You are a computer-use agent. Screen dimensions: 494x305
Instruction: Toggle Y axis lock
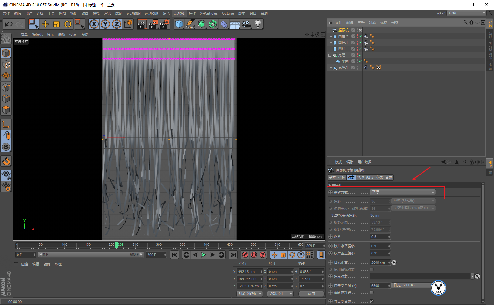105,24
